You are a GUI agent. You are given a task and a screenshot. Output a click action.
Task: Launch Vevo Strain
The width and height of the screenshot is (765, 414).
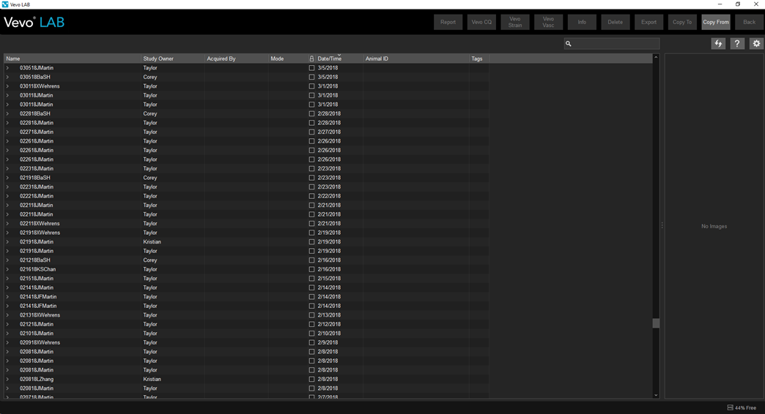coord(514,22)
